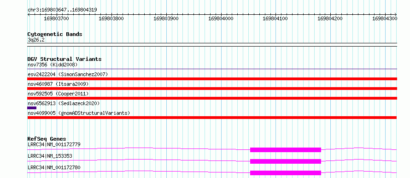The height and width of the screenshot is (178, 410).
Task: Select the LRRC34|NM_153353 transcript label
Action: pos(50,156)
